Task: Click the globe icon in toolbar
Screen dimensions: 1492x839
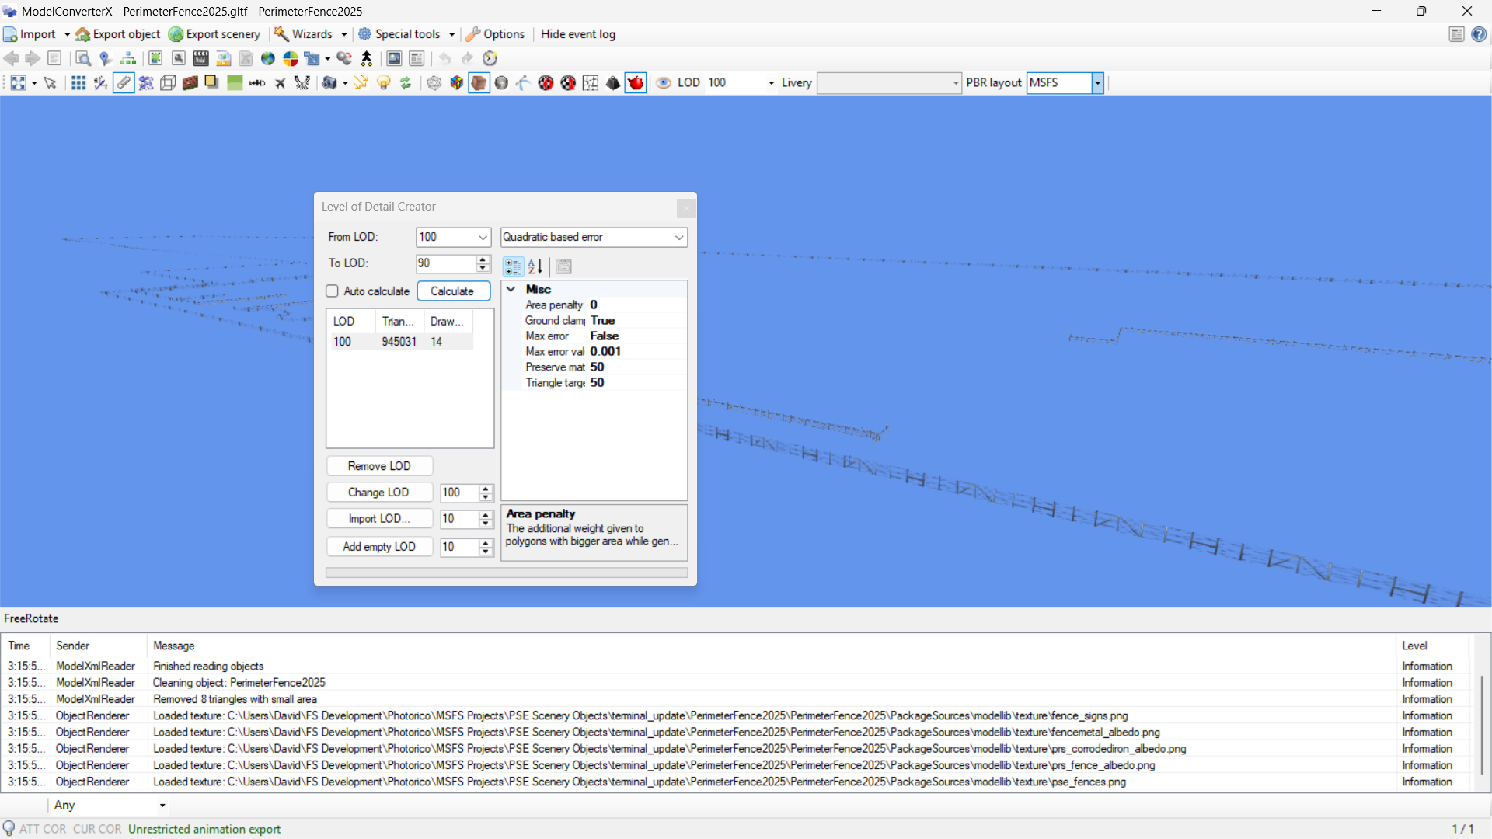Action: (x=268, y=58)
